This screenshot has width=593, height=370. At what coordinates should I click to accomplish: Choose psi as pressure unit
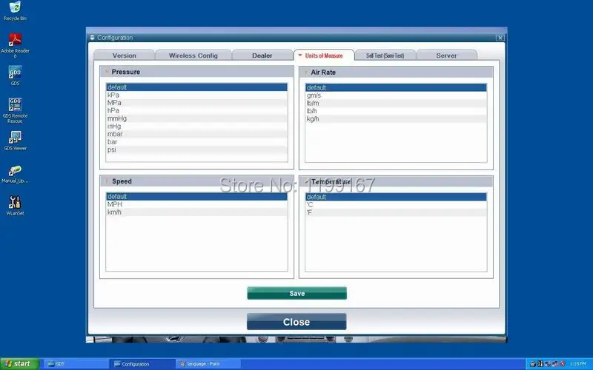coord(196,149)
